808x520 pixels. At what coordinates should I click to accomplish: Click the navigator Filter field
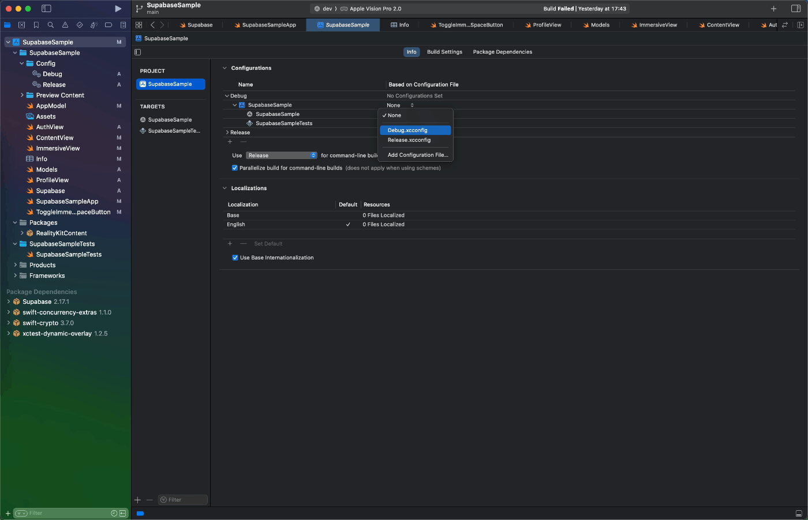click(x=65, y=513)
